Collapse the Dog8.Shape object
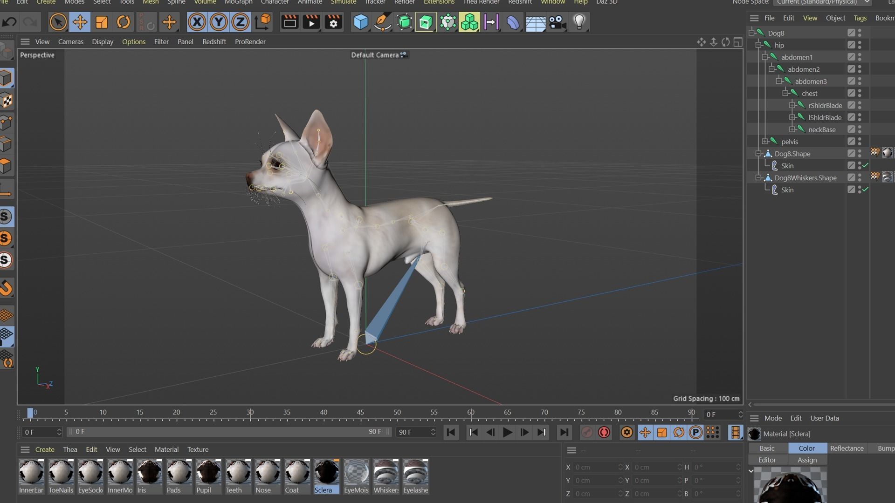This screenshot has width=895, height=503. click(x=758, y=153)
